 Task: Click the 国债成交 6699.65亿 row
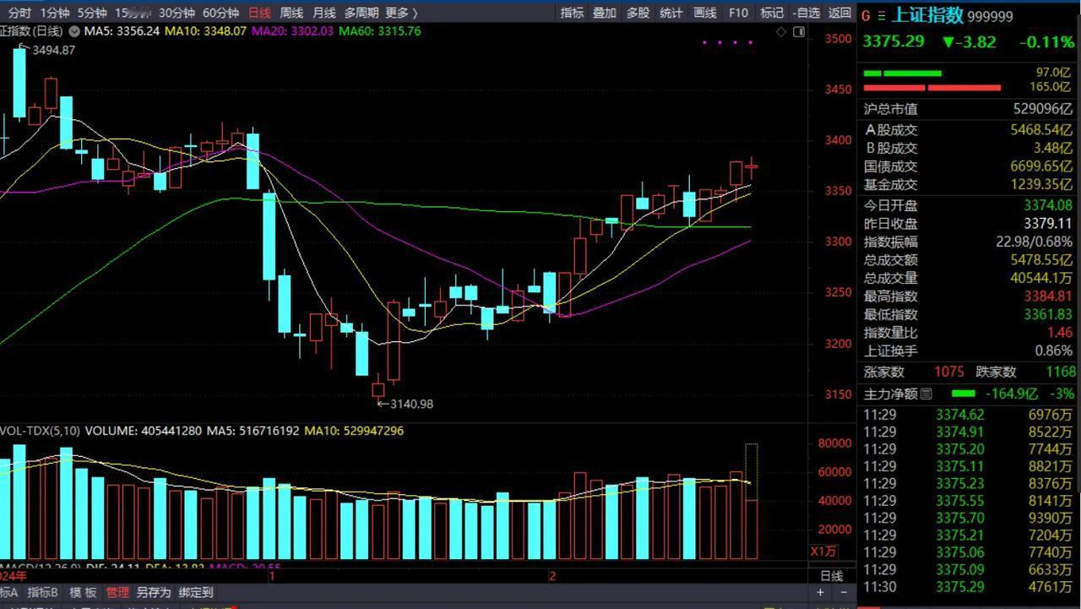(x=969, y=166)
